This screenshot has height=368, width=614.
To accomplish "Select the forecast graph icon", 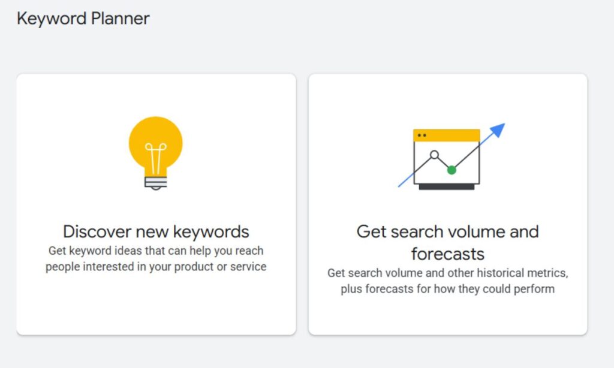I will [447, 157].
